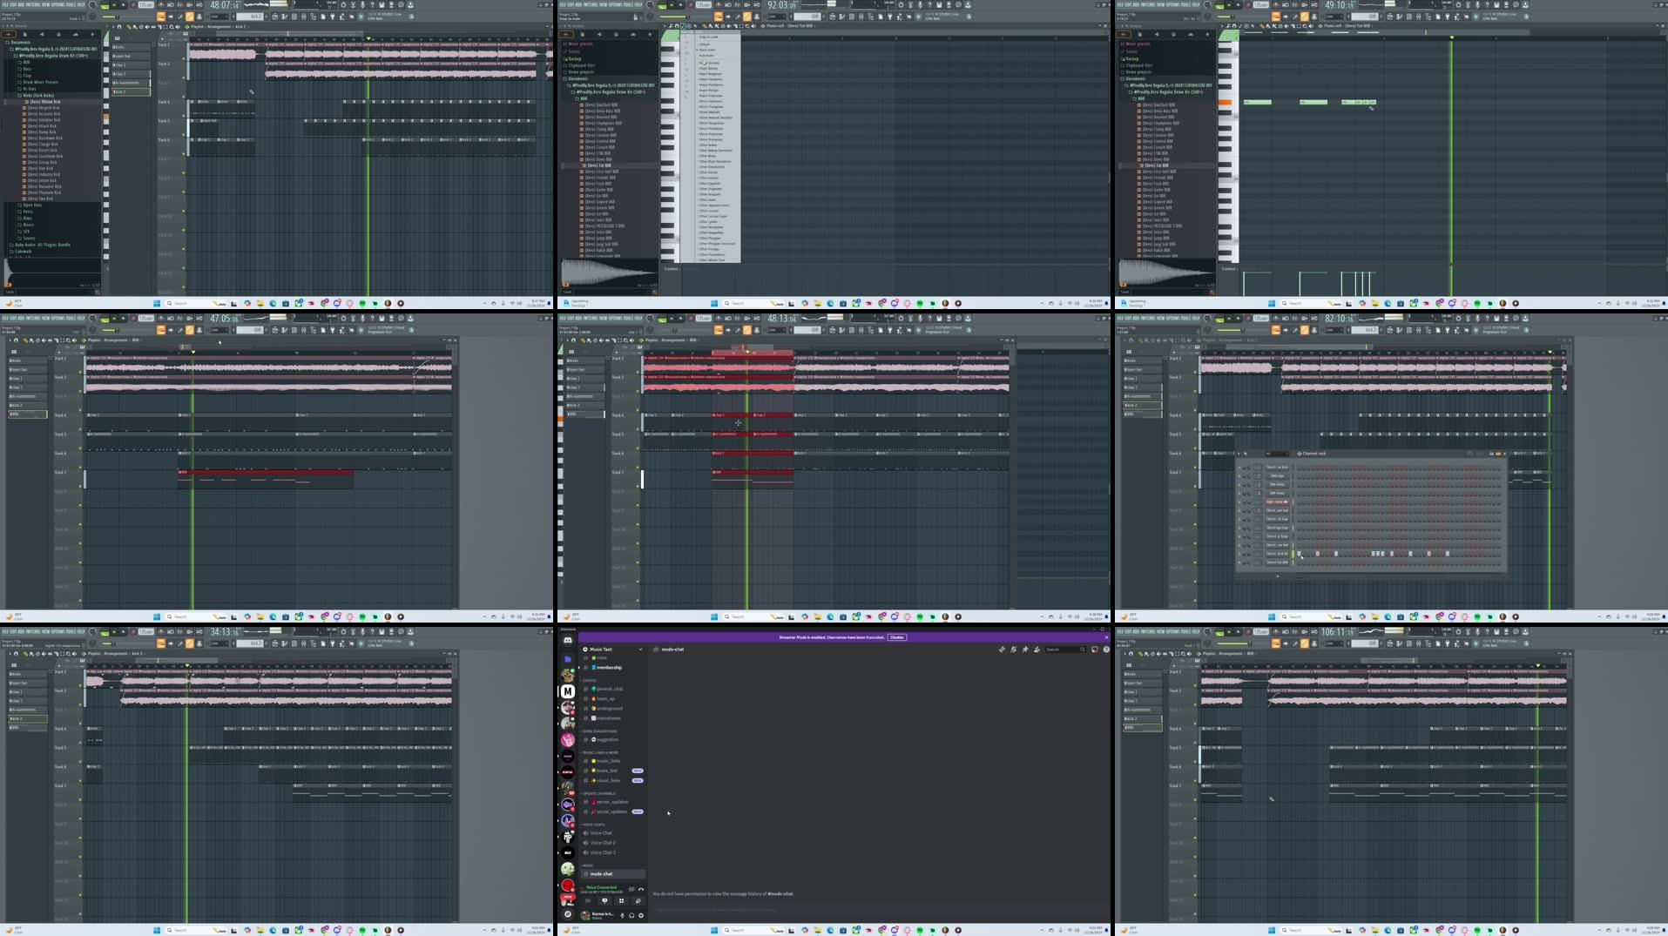This screenshot has height=936, width=1668.
Task: Open Discord user settings gear
Action: tap(641, 915)
